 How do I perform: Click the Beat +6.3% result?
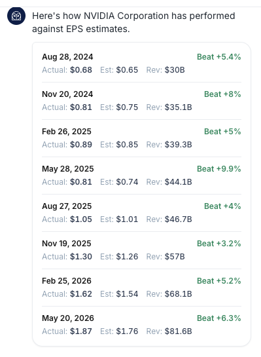click(218, 318)
